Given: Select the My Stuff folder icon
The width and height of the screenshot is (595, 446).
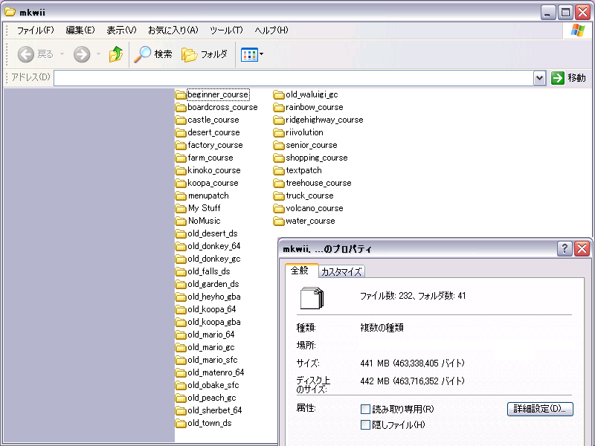Looking at the screenshot, I should pyautogui.click(x=181, y=209).
